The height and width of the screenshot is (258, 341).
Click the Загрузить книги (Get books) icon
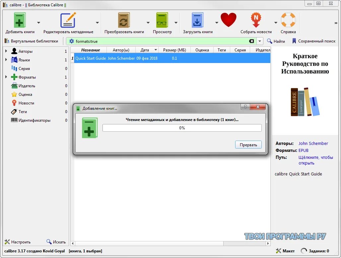(197, 20)
